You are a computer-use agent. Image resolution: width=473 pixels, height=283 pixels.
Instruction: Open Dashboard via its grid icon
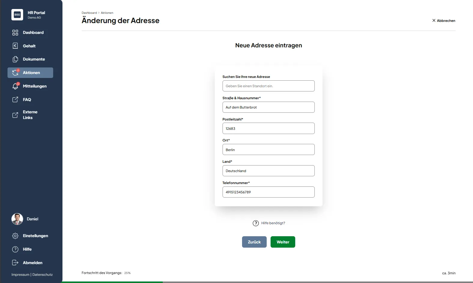click(x=15, y=32)
